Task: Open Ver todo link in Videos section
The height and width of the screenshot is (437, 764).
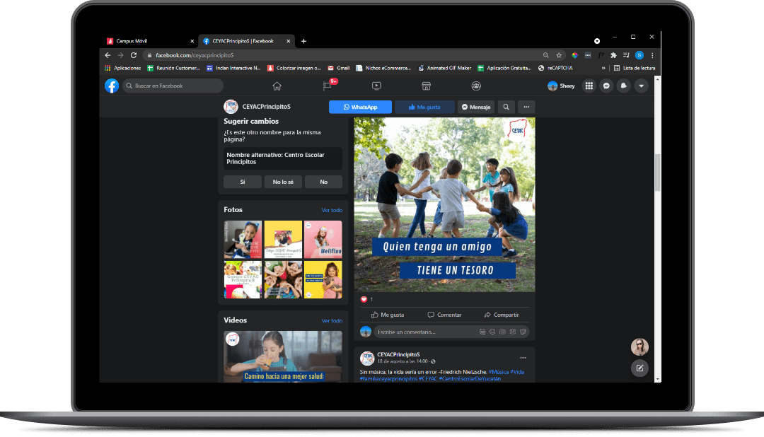Action: pyautogui.click(x=332, y=321)
